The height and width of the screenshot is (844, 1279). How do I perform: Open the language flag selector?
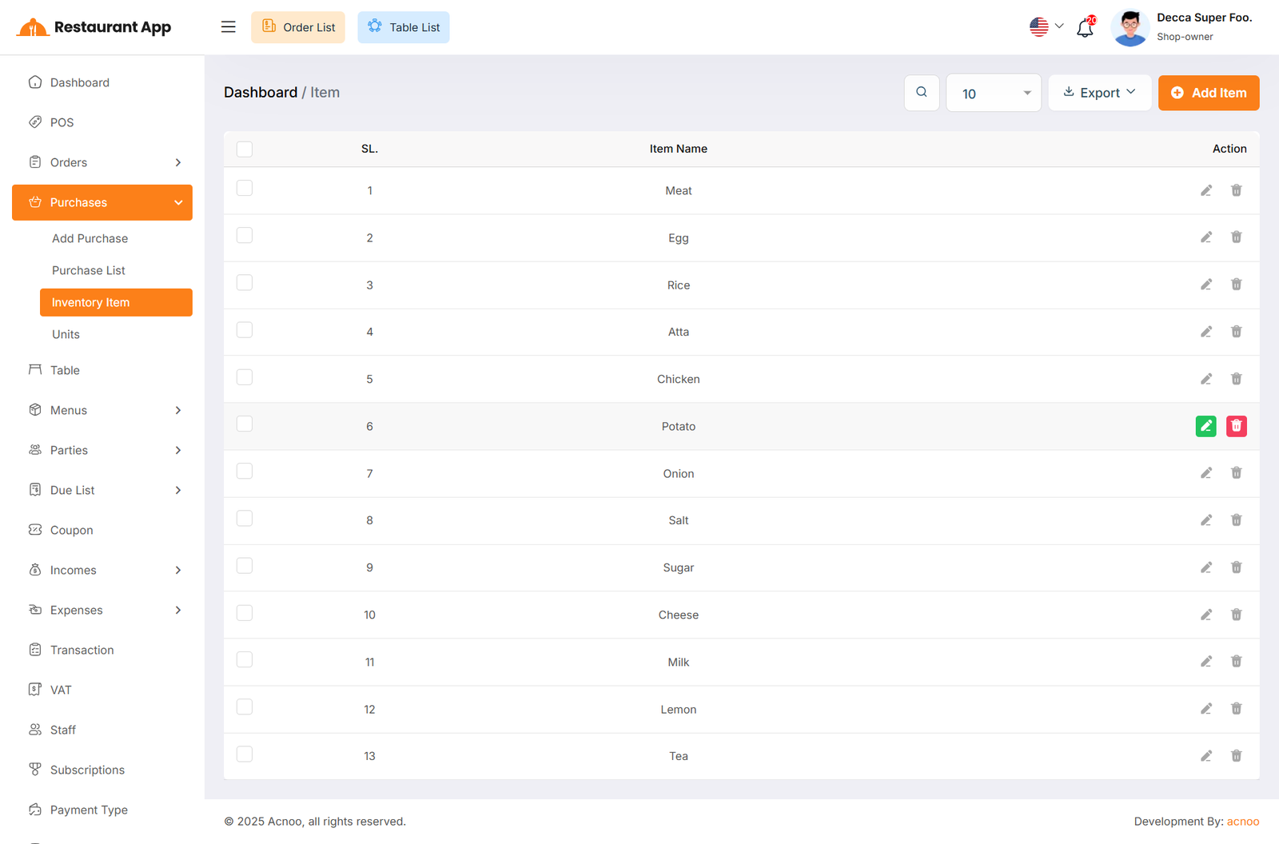coord(1046,27)
